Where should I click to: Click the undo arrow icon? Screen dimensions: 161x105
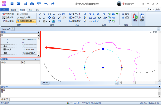click(46, 3)
